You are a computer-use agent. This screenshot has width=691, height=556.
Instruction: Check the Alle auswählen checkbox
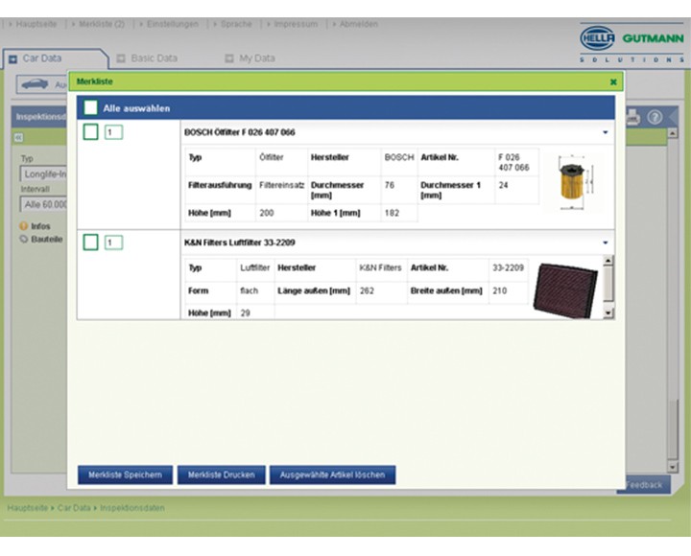coord(90,108)
